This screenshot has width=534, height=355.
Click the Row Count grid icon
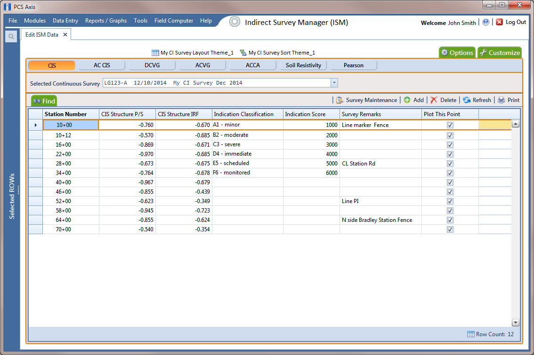point(470,334)
